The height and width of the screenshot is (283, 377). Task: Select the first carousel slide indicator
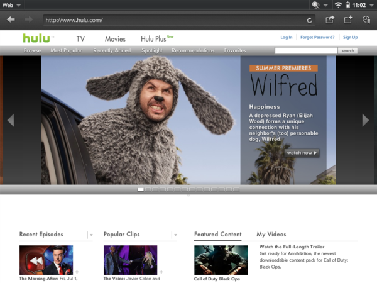(x=141, y=189)
